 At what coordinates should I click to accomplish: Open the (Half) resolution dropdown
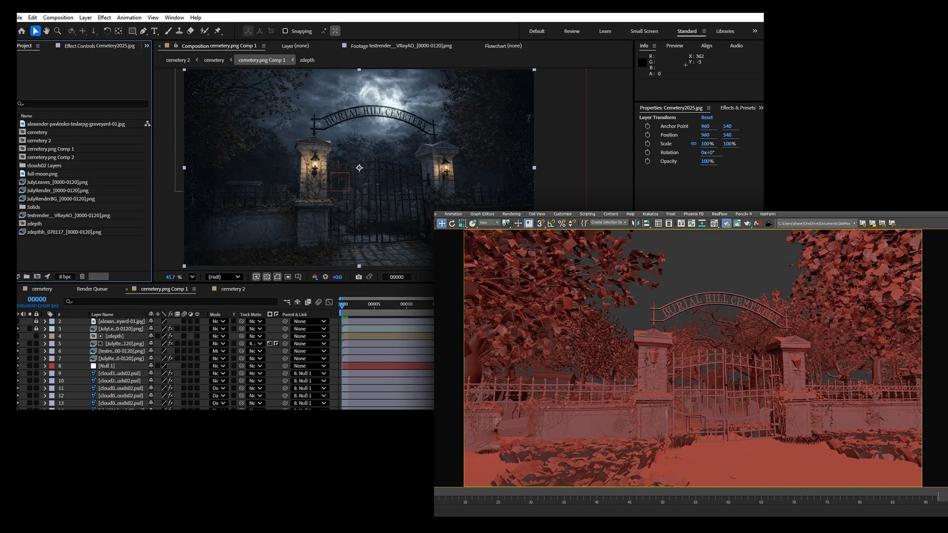pos(225,277)
